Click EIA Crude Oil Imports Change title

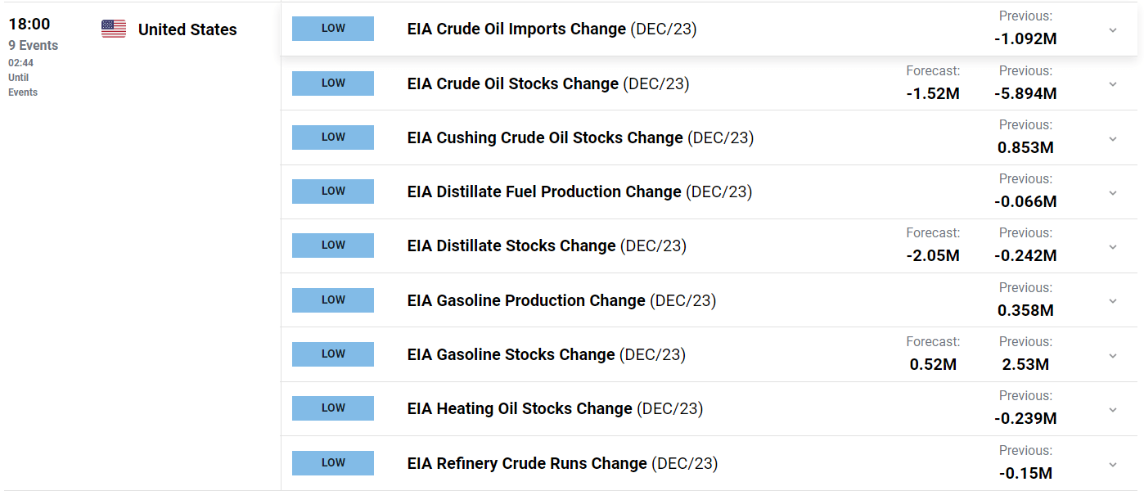click(x=516, y=29)
